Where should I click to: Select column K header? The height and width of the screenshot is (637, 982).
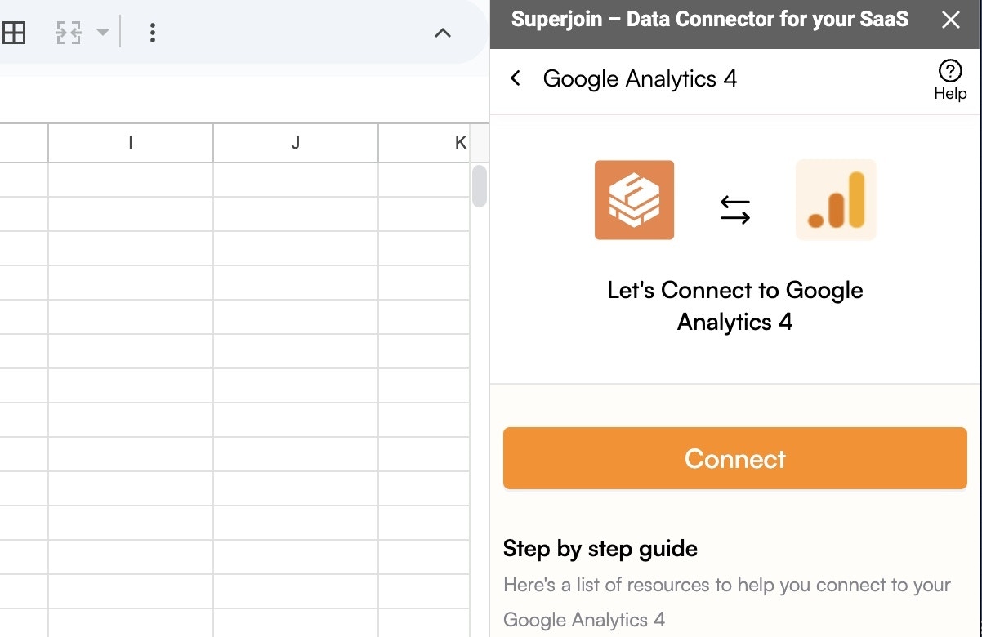click(425, 143)
